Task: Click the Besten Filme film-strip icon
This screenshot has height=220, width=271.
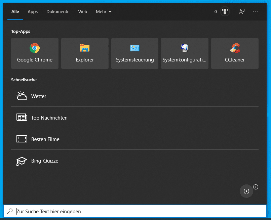Action: (22, 139)
